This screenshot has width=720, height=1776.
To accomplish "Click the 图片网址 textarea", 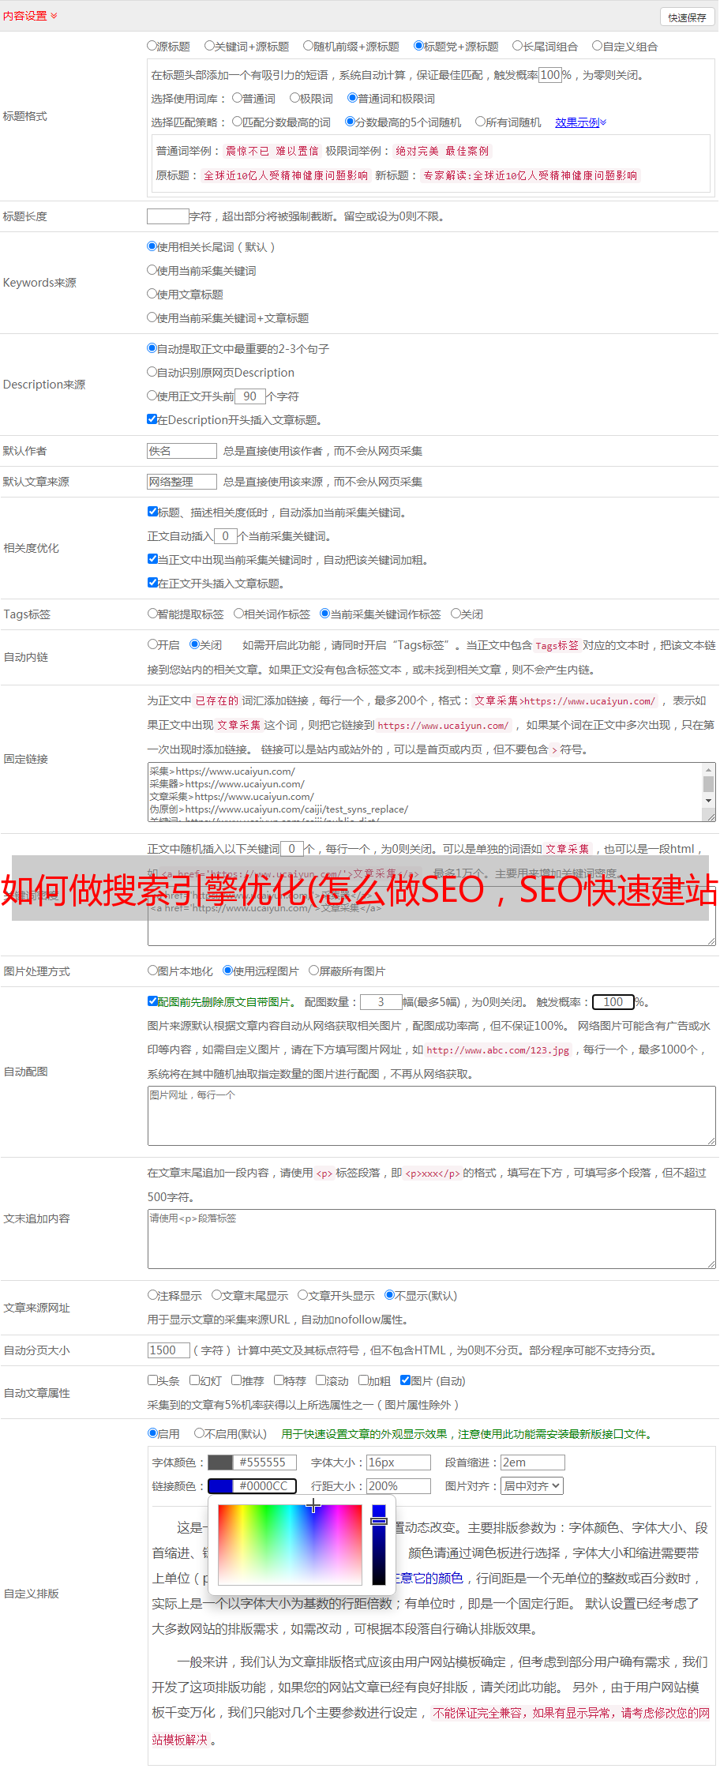I will click(x=432, y=1116).
